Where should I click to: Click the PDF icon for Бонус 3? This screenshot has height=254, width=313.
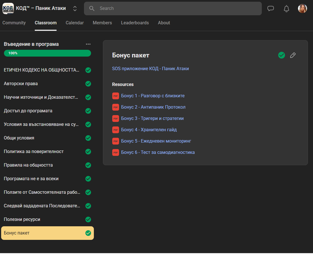pos(116,119)
